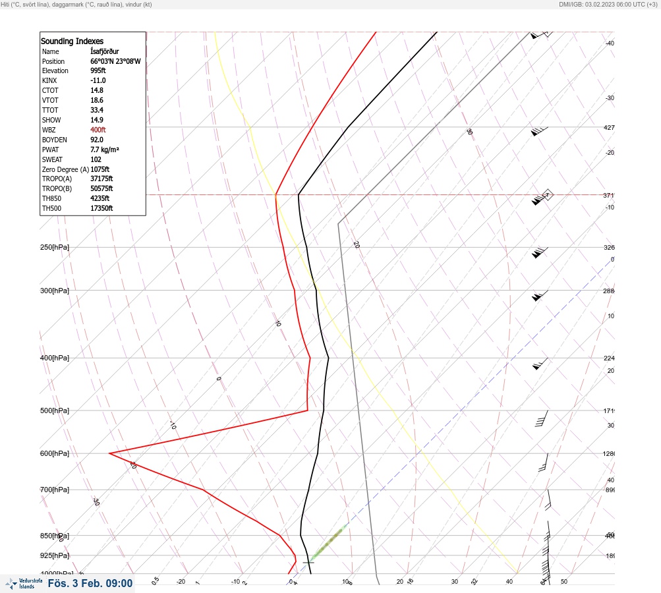Click the SWEAT value 102

coord(96,159)
